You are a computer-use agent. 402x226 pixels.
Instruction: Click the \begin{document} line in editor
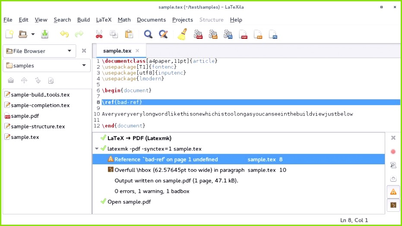127,90
